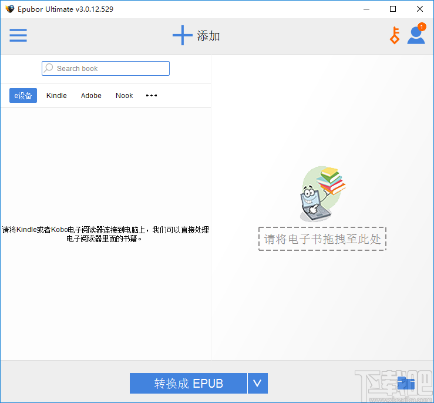The height and width of the screenshot is (403, 434).
Task: Click the Kindle or Kobo connection message
Action: (105, 234)
